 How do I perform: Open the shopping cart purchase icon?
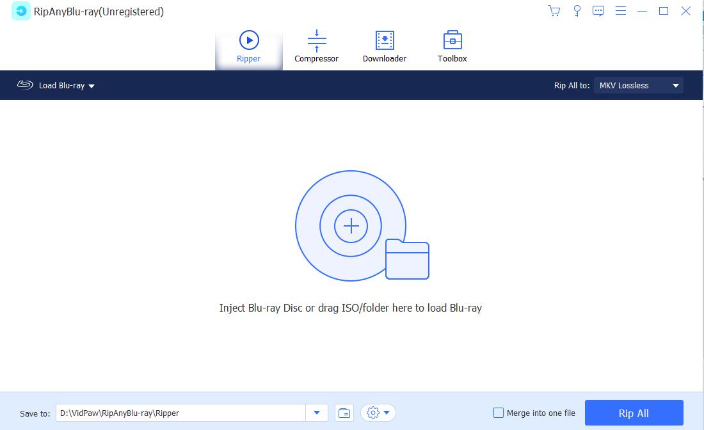(x=554, y=11)
